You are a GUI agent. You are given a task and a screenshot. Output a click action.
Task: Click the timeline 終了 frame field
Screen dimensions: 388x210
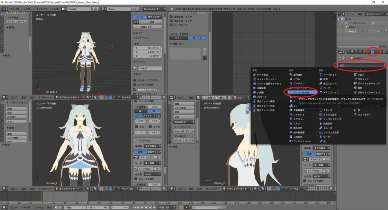[98, 207]
